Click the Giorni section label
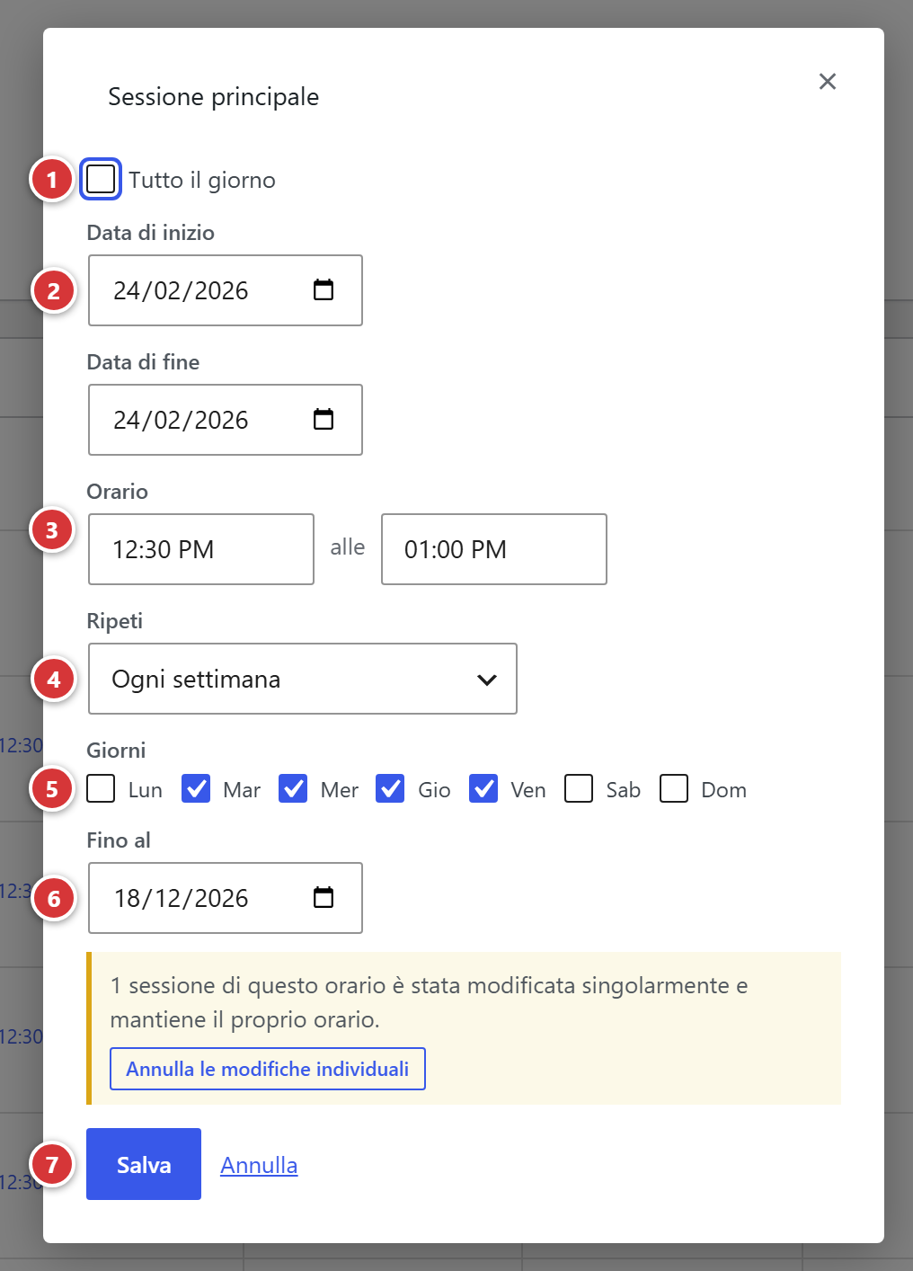 point(116,750)
